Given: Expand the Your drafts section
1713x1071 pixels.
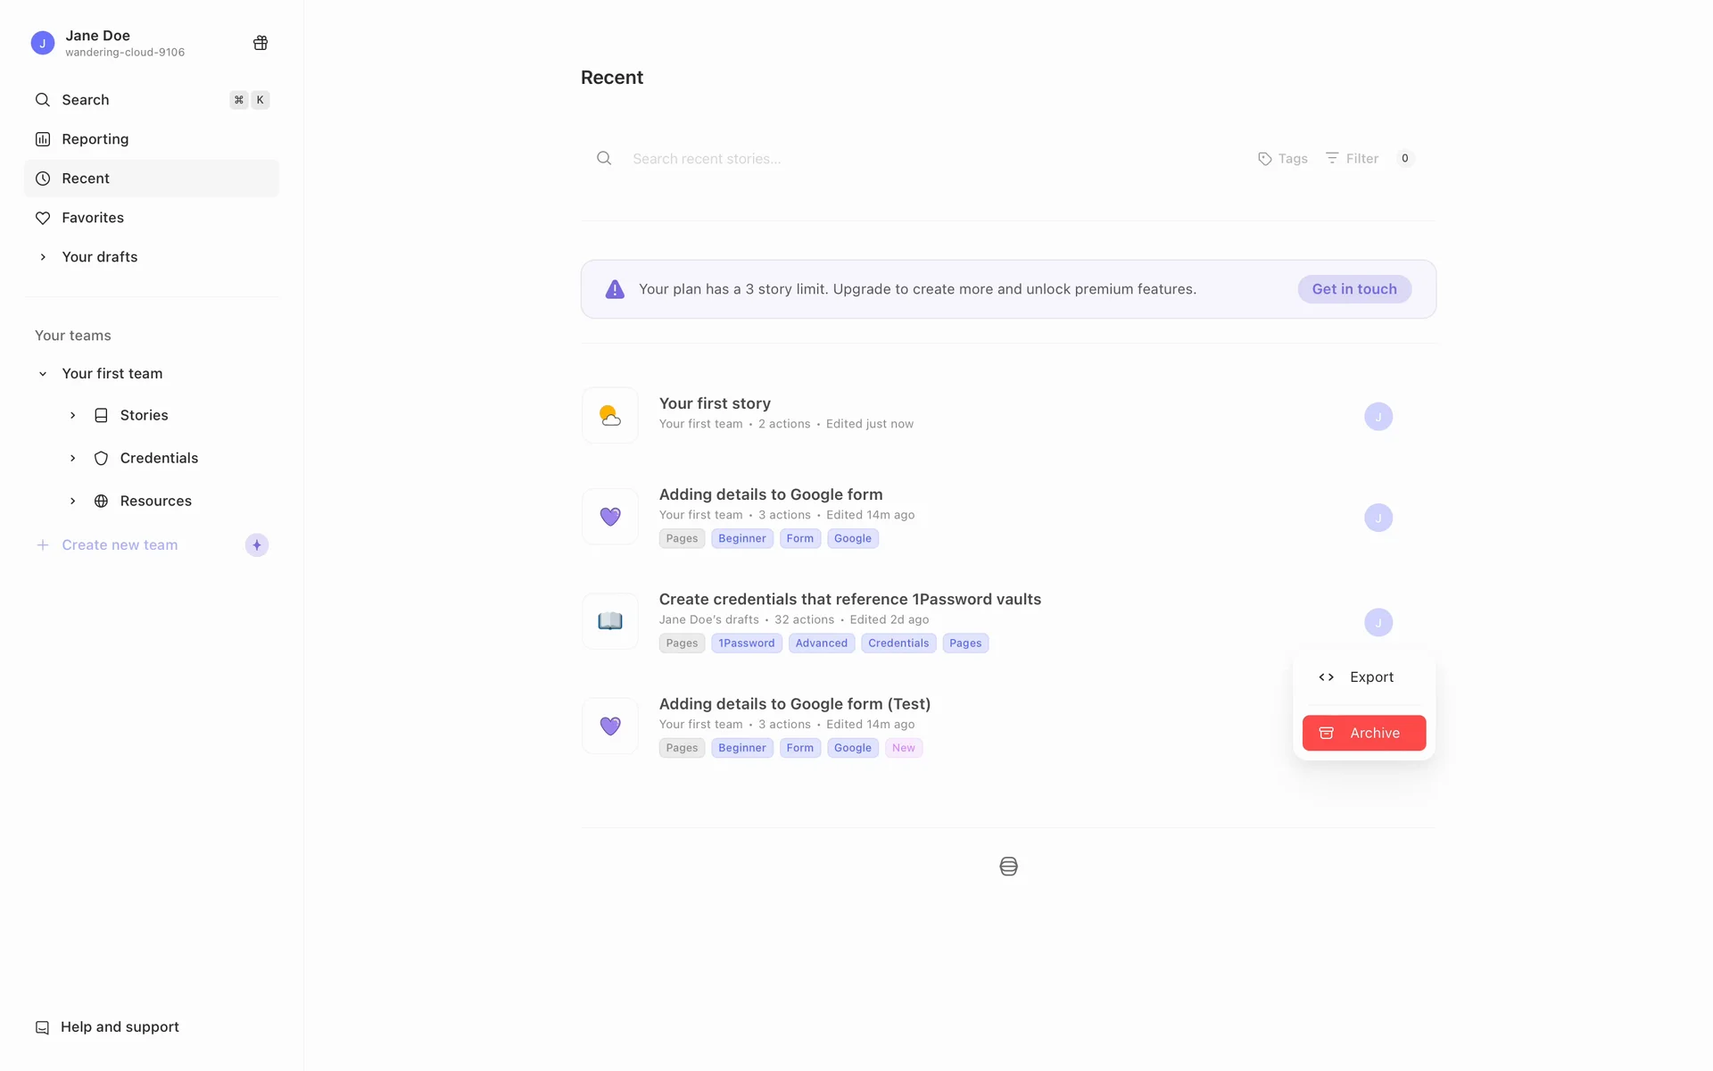Looking at the screenshot, I should [43, 257].
